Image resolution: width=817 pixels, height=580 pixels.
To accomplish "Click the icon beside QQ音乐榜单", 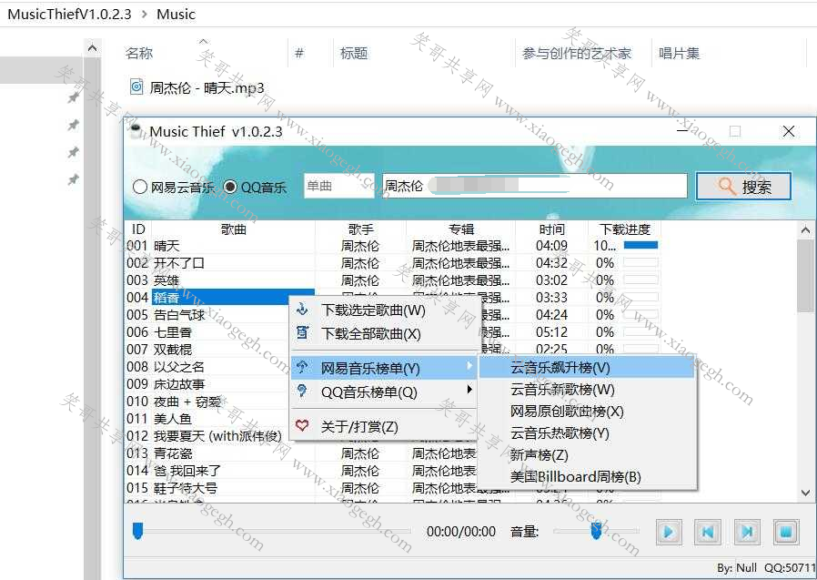I will point(302,391).
